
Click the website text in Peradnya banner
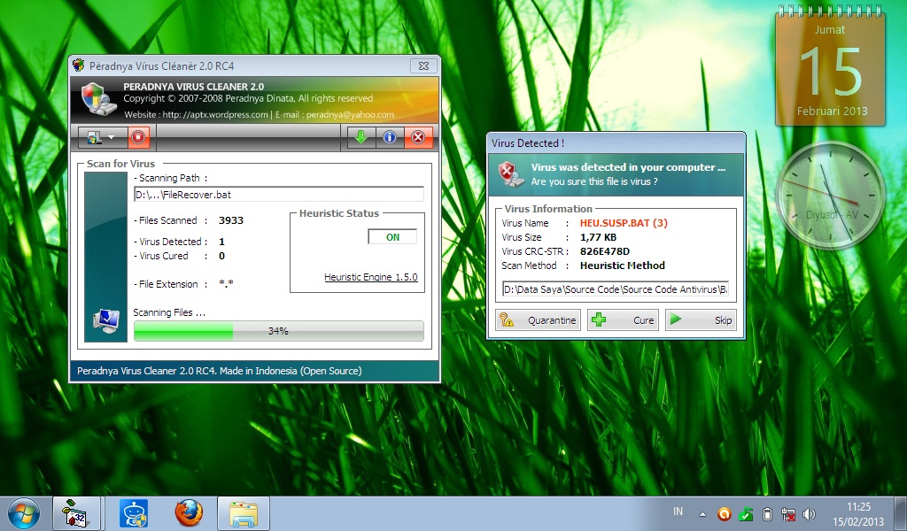tap(196, 114)
